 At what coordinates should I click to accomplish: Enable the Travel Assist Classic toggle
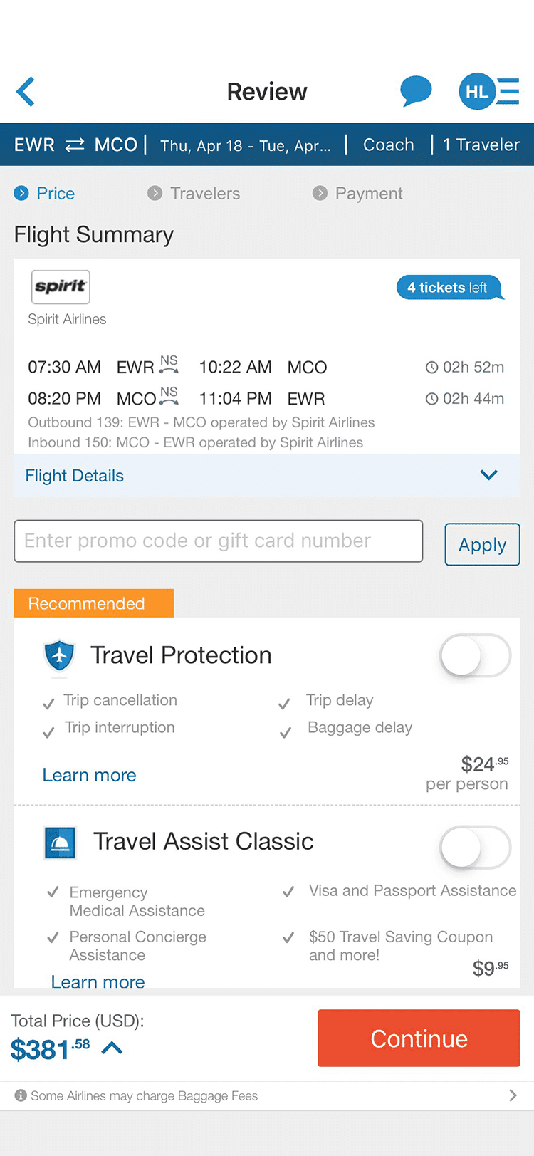(x=475, y=847)
